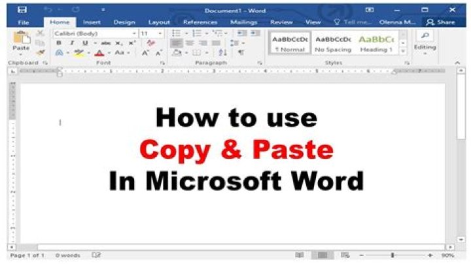Open the Font dialog launcher
This screenshot has width=471, height=264.
162,63
